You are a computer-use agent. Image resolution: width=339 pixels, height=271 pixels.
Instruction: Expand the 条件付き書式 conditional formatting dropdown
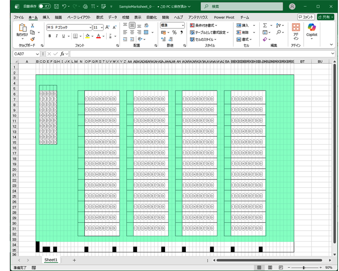tap(204, 25)
